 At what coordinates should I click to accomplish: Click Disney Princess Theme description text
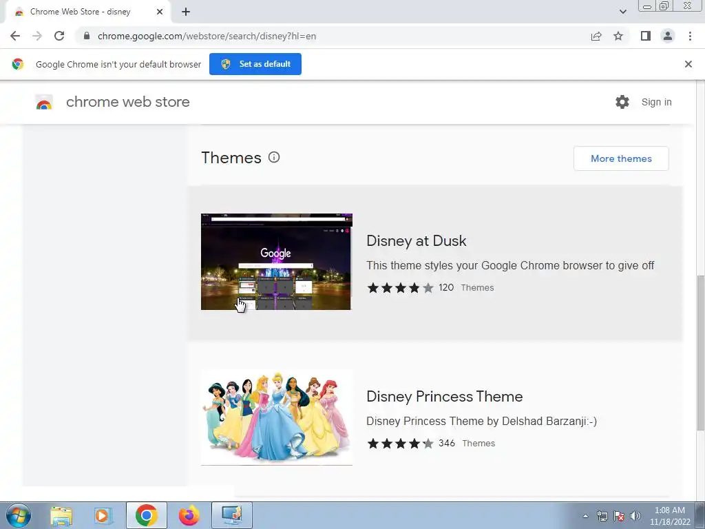[x=481, y=421]
